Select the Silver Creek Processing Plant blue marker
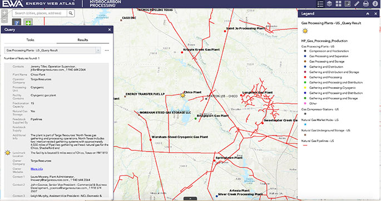 point(217,196)
